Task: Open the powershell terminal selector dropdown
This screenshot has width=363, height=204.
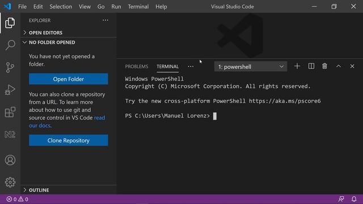Action: 251,67
